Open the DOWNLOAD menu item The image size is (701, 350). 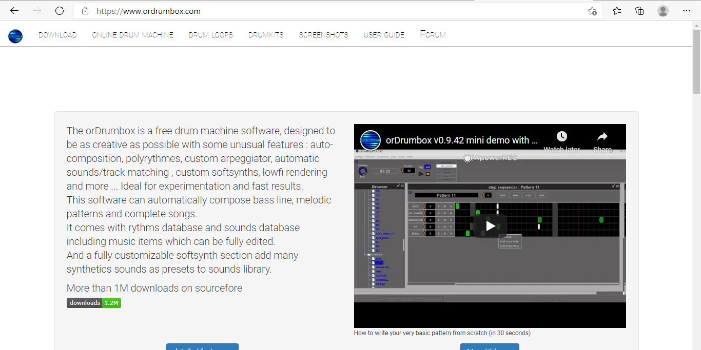(x=57, y=35)
